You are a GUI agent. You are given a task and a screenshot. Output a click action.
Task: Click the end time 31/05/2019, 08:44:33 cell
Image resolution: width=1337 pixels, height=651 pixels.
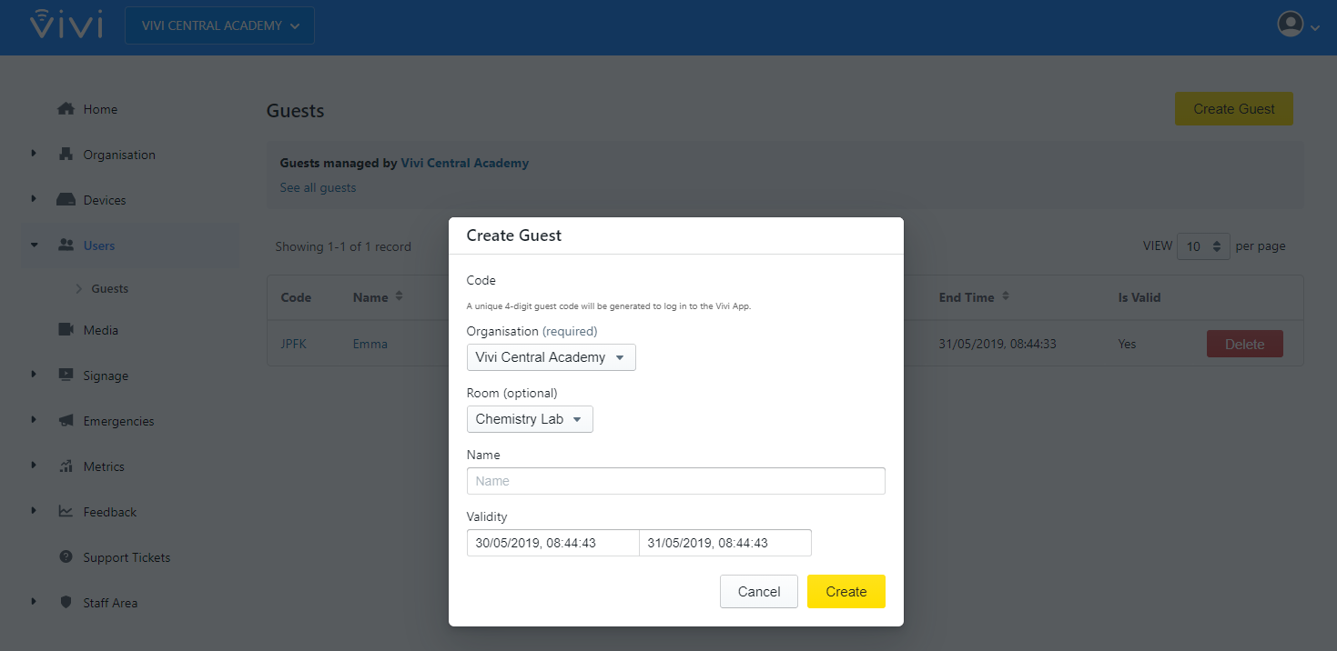(x=998, y=345)
